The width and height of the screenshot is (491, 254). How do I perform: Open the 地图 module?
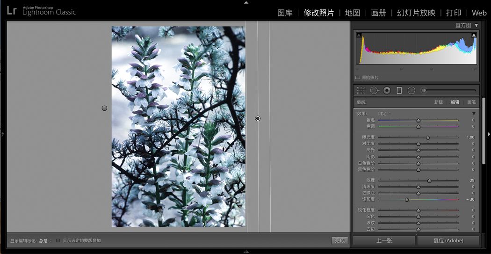(x=353, y=13)
